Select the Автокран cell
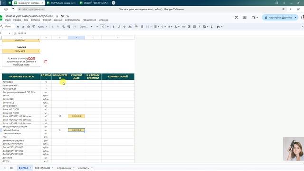The width and height of the screenshot is (304, 171). 21,82
